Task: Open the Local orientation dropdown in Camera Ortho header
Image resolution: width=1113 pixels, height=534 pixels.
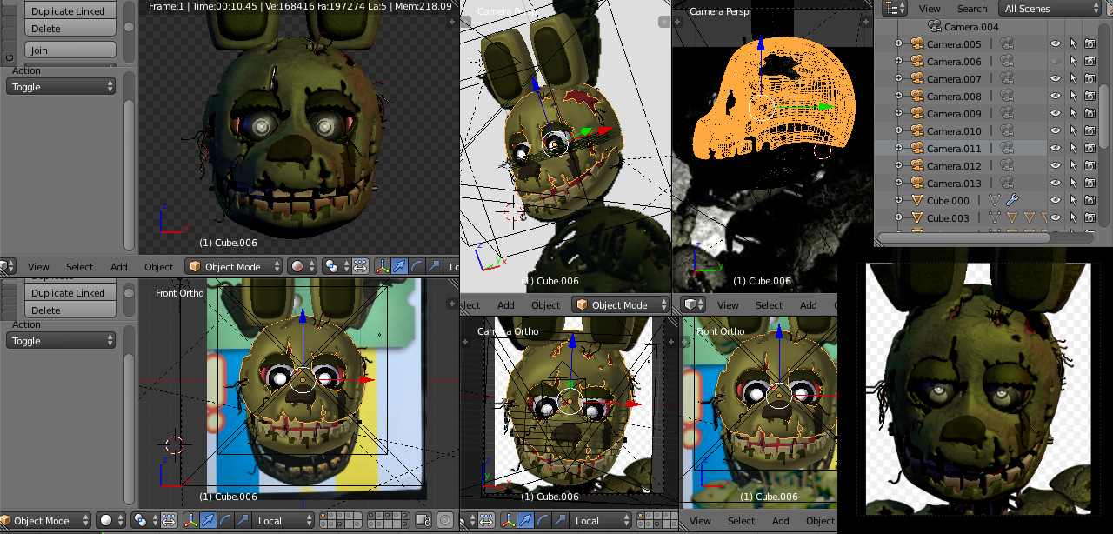Action: click(x=601, y=520)
